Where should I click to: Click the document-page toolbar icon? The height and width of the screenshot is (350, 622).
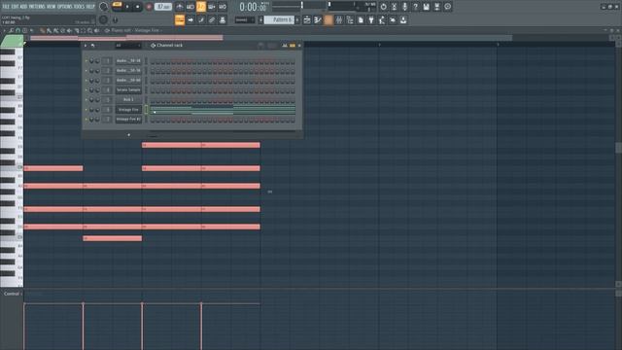pyautogui.click(x=361, y=19)
